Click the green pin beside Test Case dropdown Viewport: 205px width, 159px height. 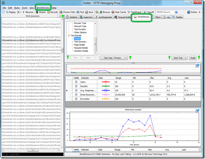pyautogui.click(x=130, y=57)
